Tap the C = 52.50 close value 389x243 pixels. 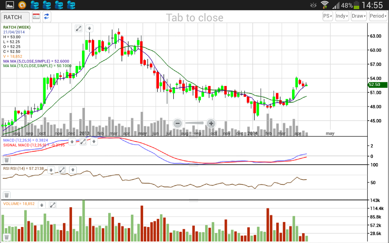pyautogui.click(x=12, y=51)
